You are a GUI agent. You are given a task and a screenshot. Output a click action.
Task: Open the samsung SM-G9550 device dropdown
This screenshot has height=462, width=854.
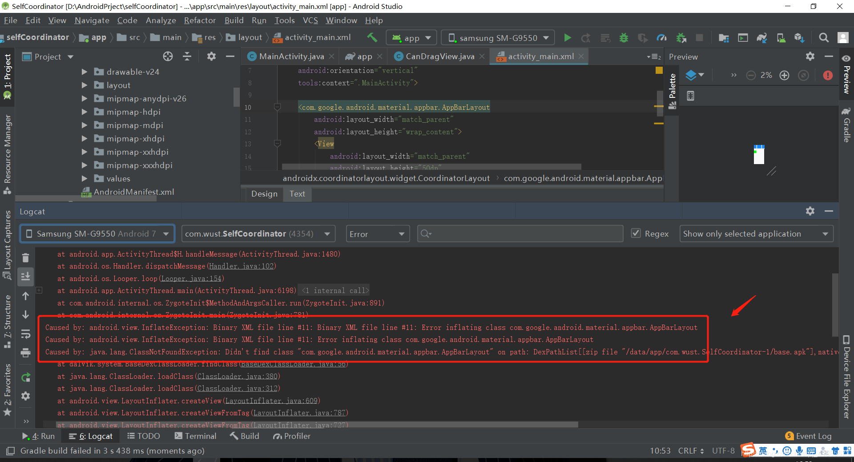(498, 37)
